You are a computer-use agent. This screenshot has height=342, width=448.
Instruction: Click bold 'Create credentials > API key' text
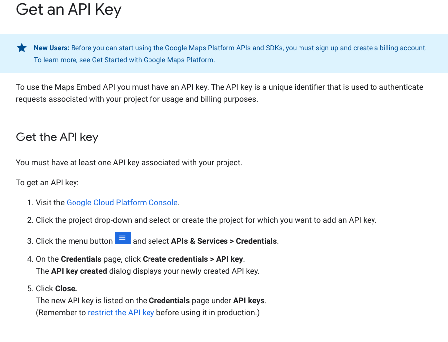click(x=193, y=259)
